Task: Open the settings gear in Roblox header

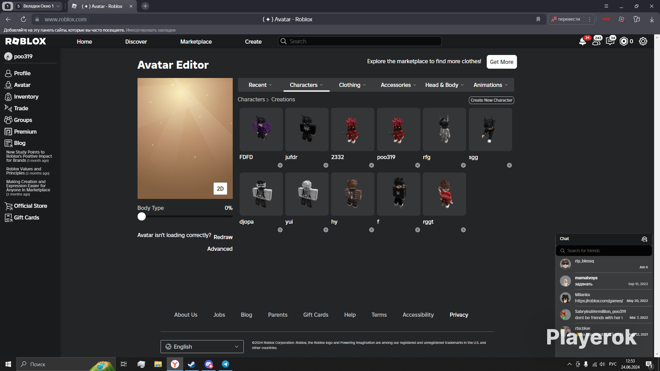Action: [x=643, y=42]
